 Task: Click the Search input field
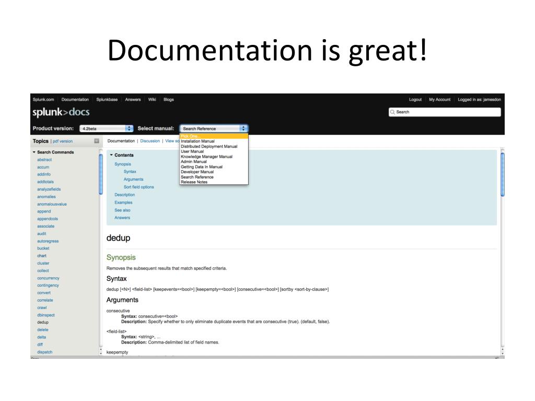(x=445, y=112)
